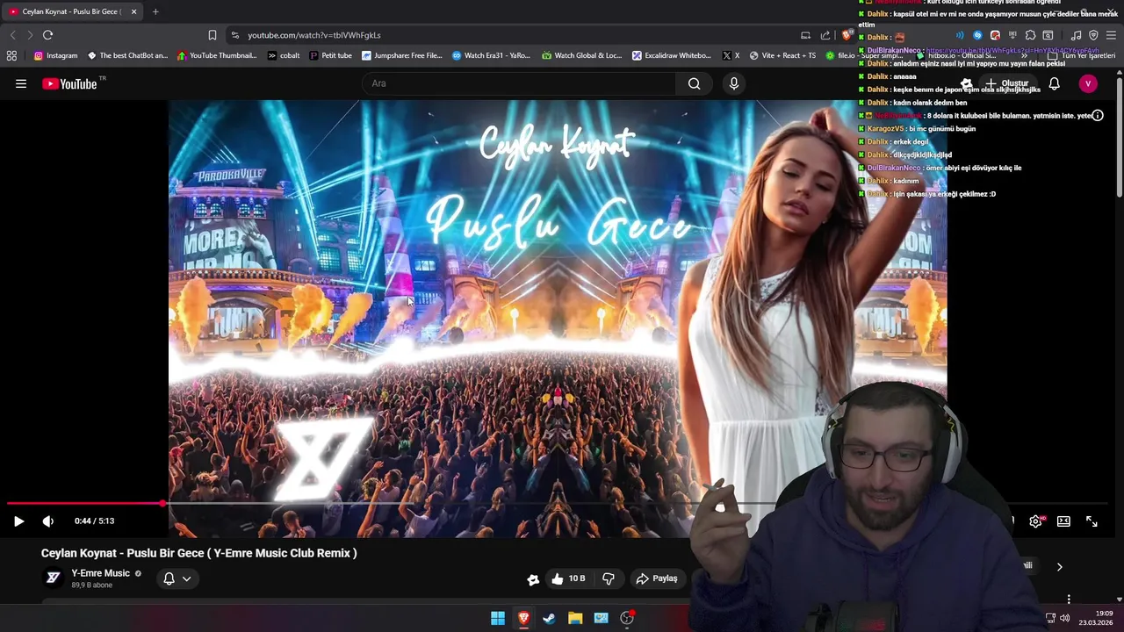This screenshot has height=632, width=1124.
Task: Open a new browser tab
Action: tap(155, 11)
